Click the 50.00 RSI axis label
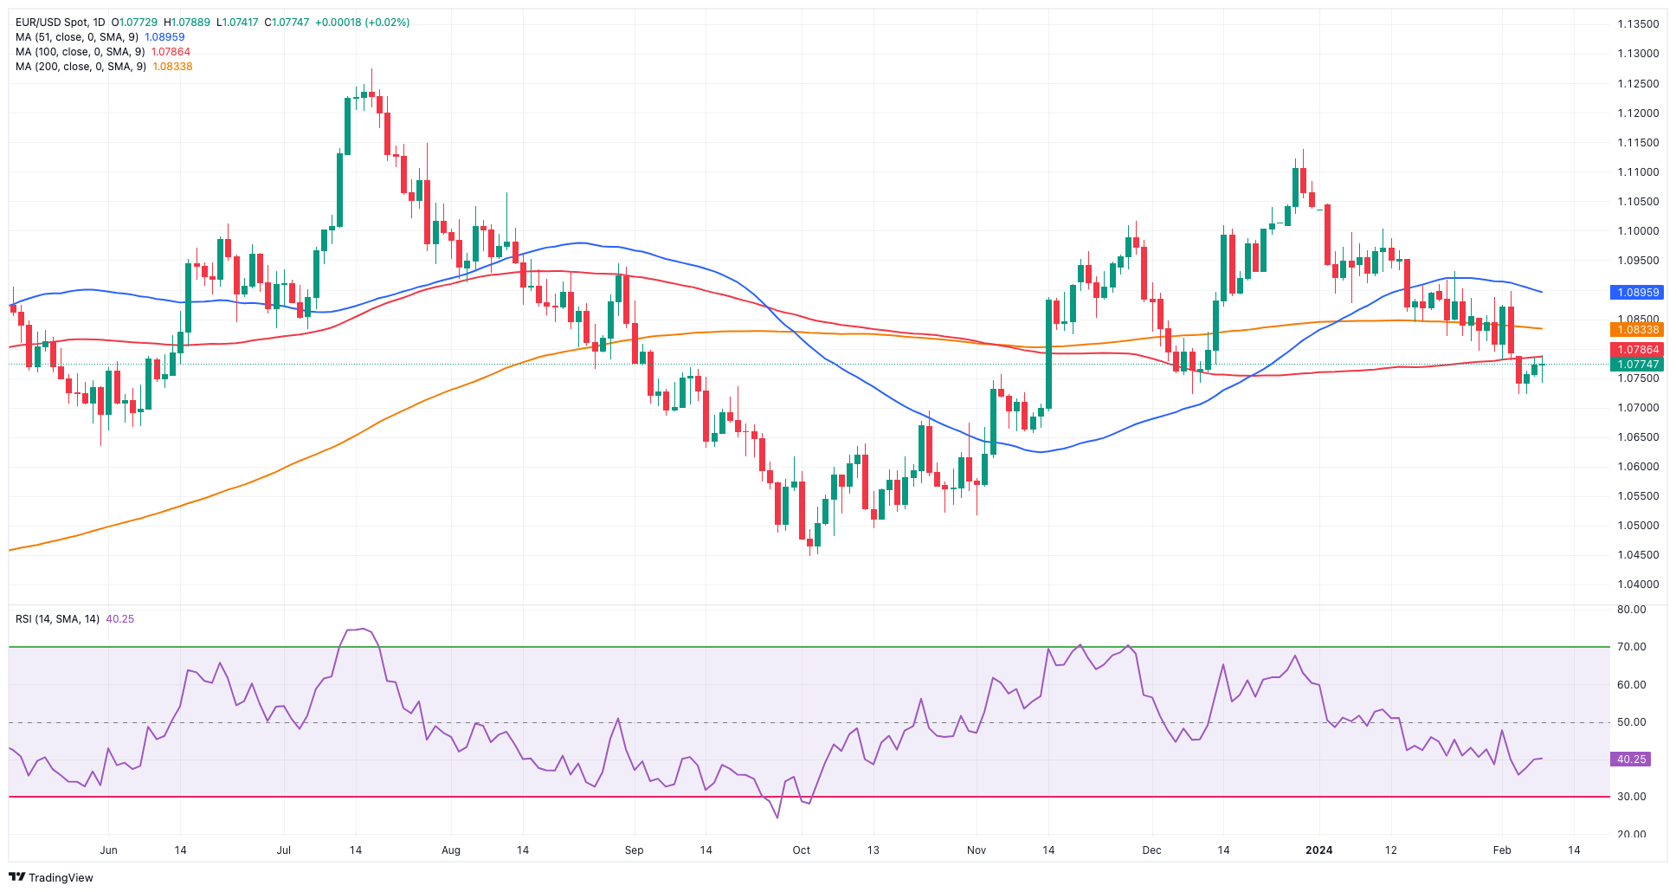Screen dimensions: 1676x892 click(x=1632, y=722)
